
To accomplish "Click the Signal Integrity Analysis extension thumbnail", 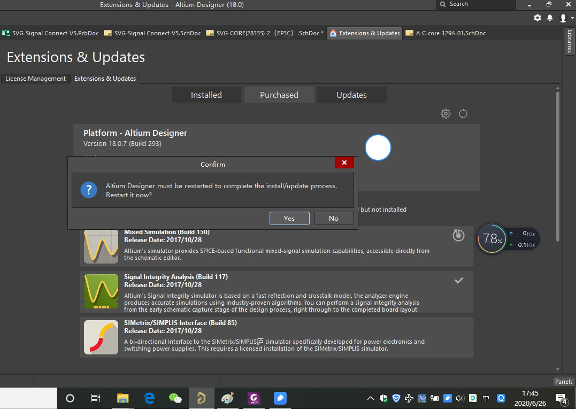I will point(101,291).
